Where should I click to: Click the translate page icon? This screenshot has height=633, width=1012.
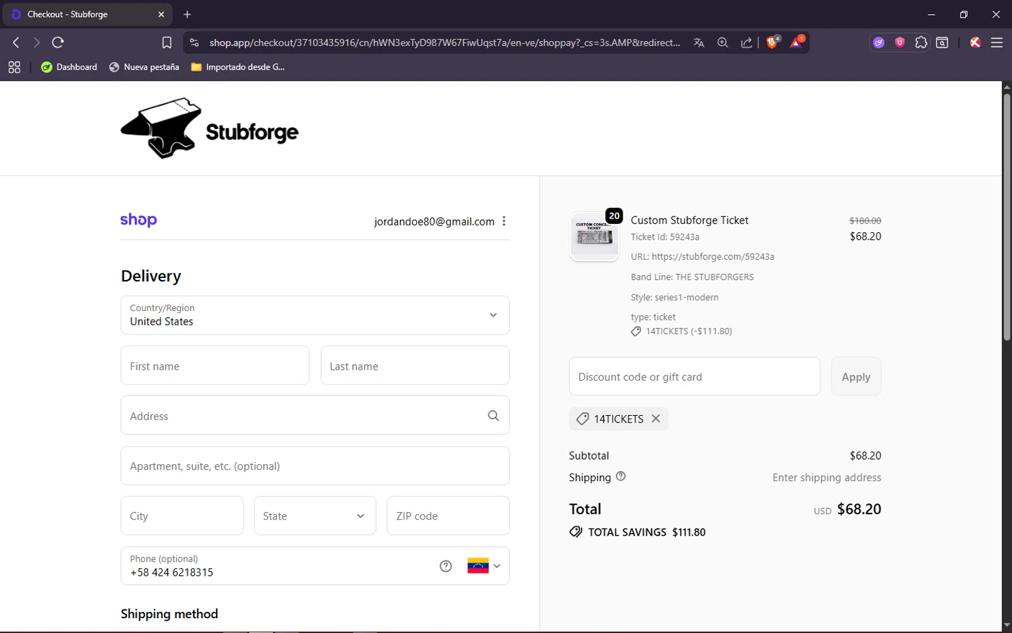pos(699,43)
